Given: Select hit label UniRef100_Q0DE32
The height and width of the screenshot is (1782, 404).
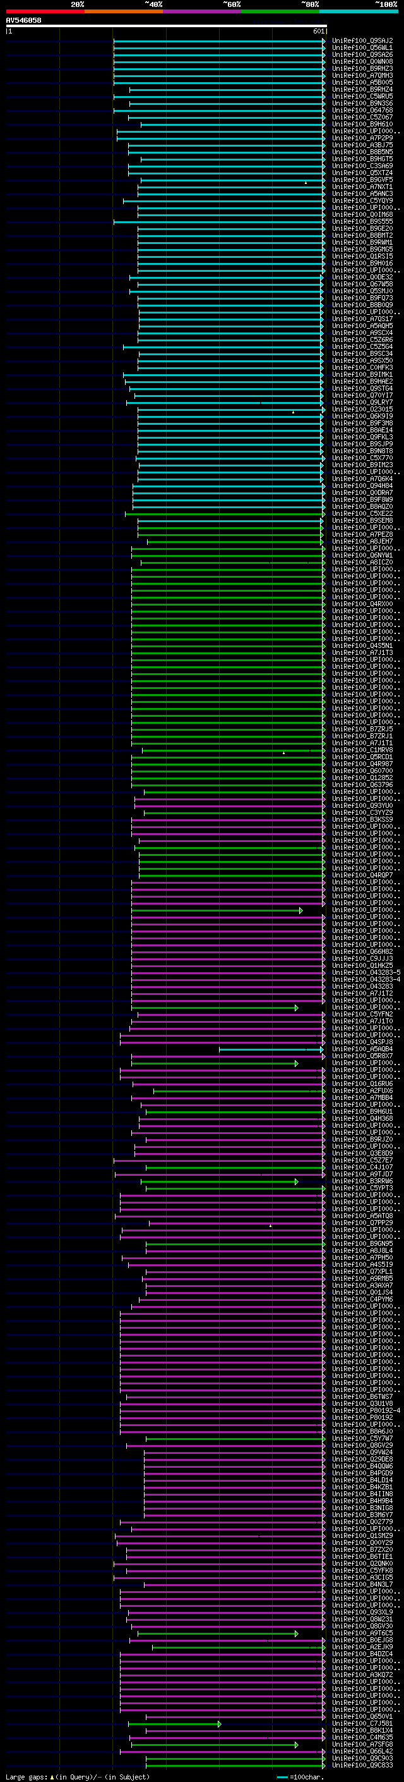Looking at the screenshot, I should click(362, 278).
